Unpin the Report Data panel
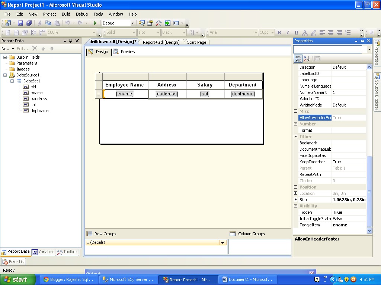The image size is (381, 285). click(x=70, y=41)
